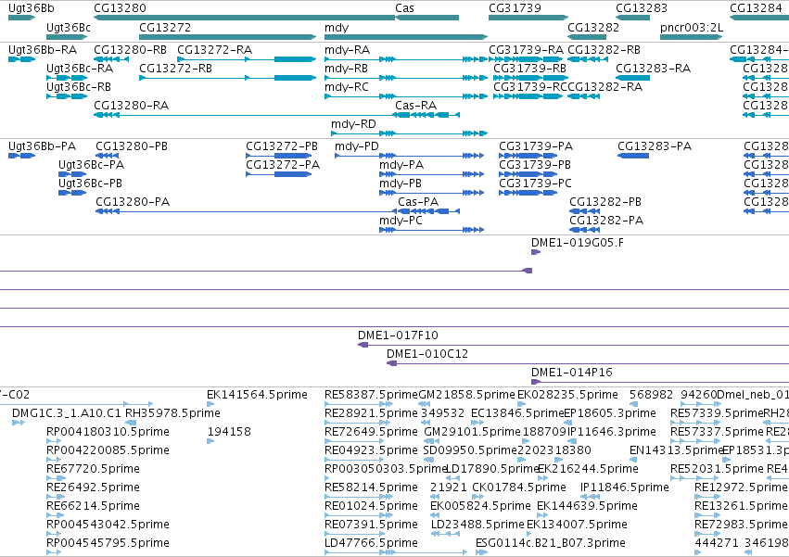Click protein CG13282-PB

(x=585, y=212)
